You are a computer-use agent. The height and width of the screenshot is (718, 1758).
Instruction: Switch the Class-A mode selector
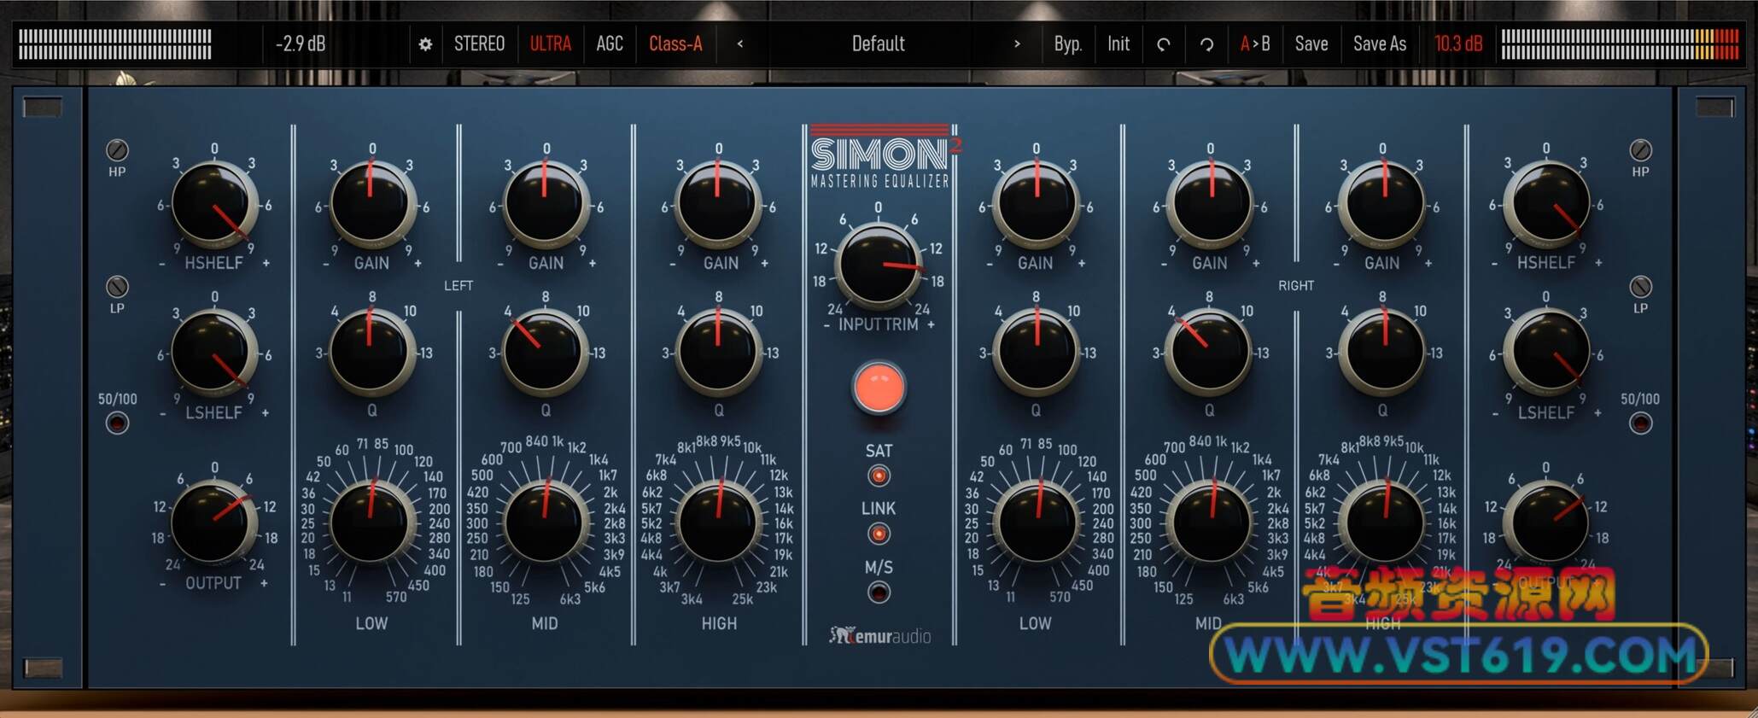(x=675, y=44)
